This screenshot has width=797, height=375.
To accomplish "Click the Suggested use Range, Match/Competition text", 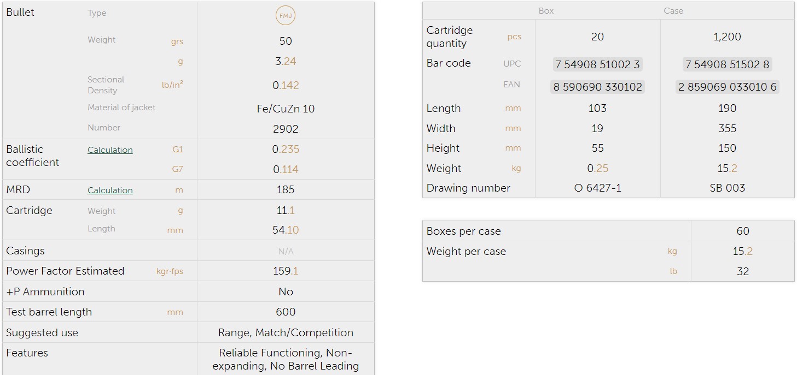I will 286,332.
